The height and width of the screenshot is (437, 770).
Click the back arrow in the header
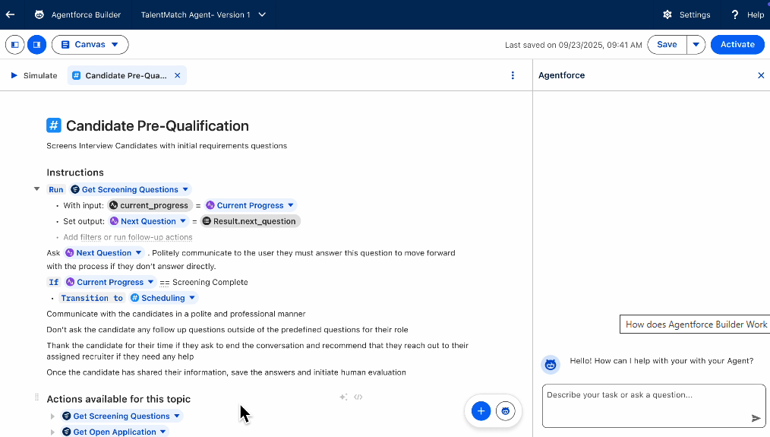10,14
